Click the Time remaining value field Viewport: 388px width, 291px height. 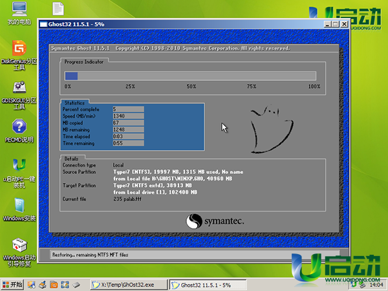[x=127, y=142]
